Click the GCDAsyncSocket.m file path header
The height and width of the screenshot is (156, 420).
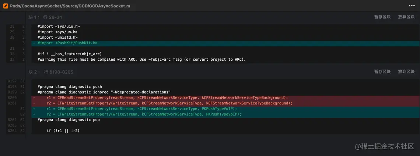point(70,6)
